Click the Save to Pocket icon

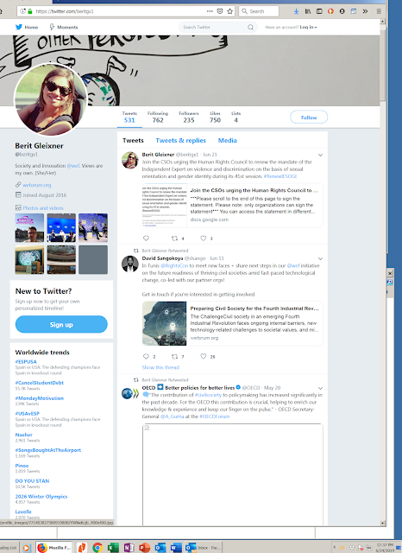pos(220,11)
